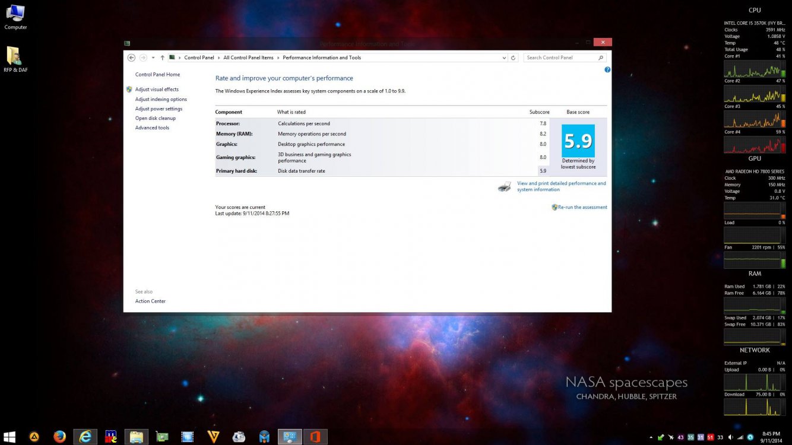792x445 pixels.
Task: Click the Back arrow in the Control Panel window
Action: pos(131,58)
